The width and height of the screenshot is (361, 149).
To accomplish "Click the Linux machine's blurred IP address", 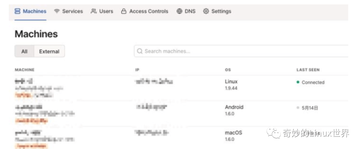I will tap(154, 82).
